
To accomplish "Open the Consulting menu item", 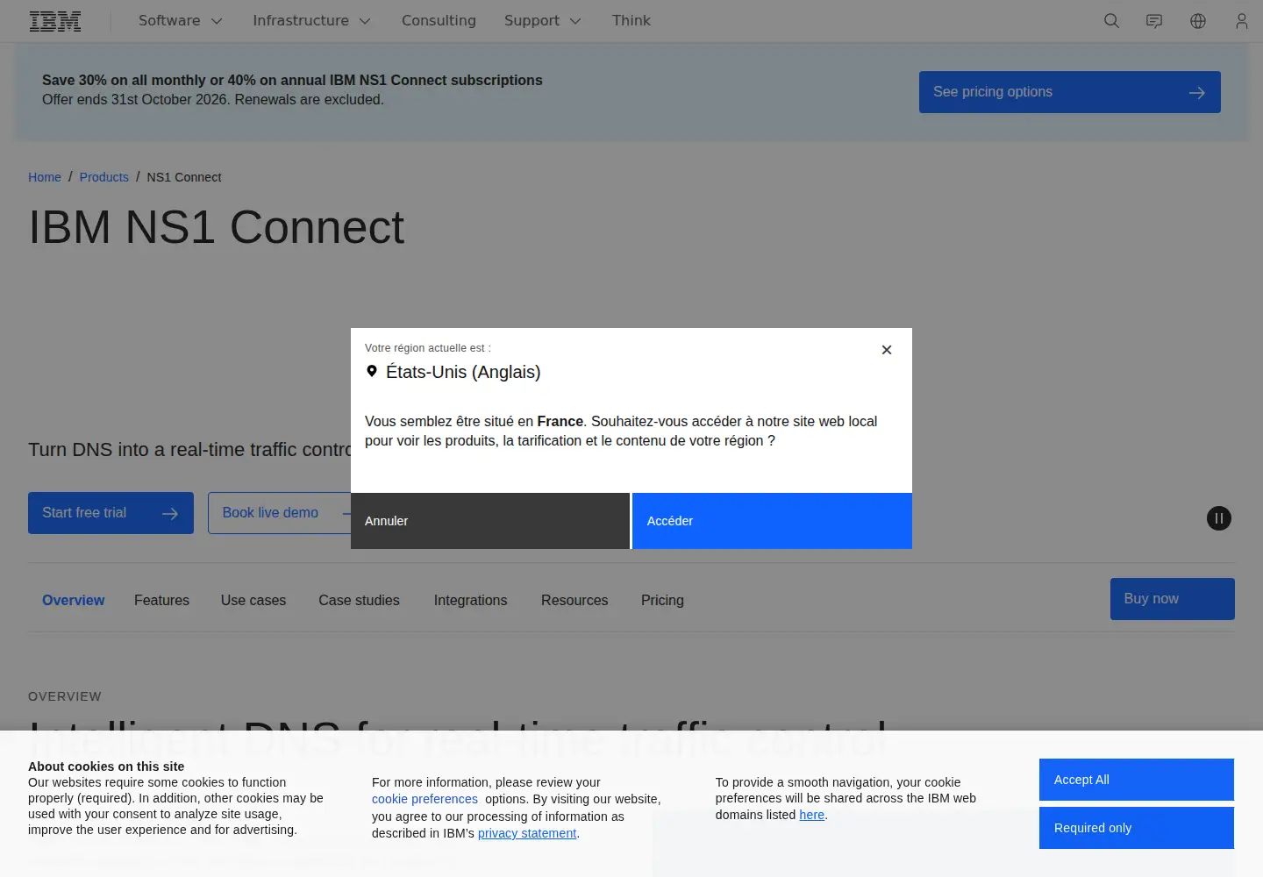I will 439,21.
